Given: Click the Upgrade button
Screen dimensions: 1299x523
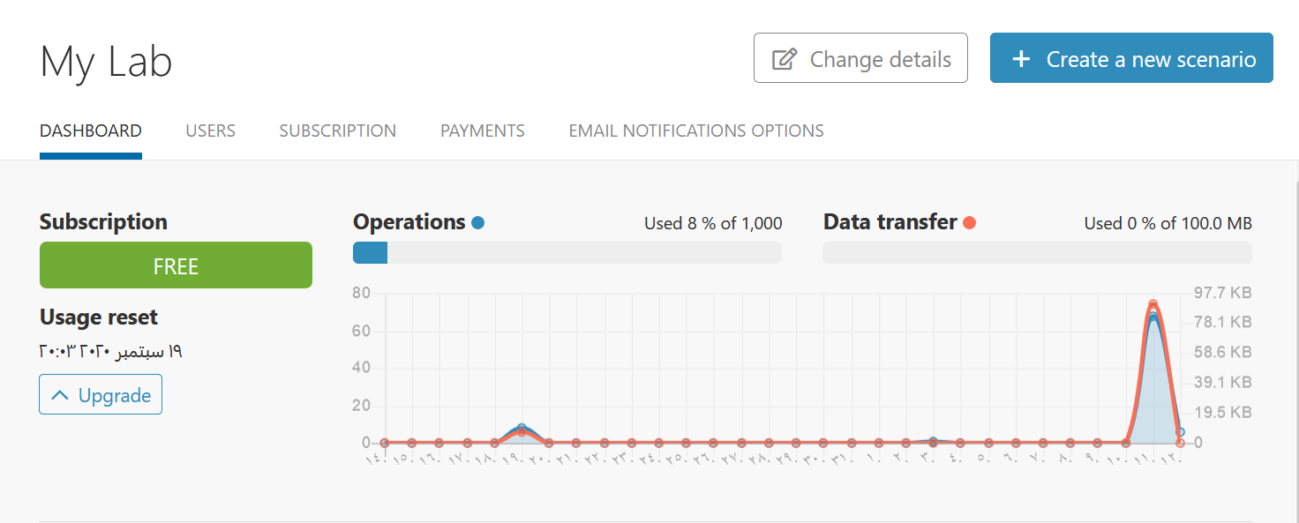Looking at the screenshot, I should [101, 394].
